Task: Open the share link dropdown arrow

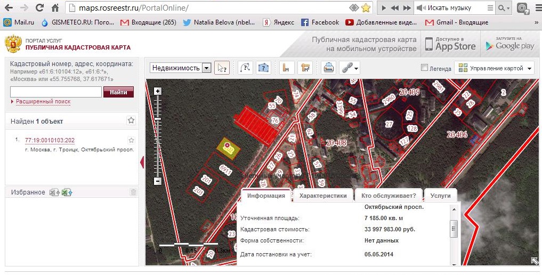Action: pos(356,68)
